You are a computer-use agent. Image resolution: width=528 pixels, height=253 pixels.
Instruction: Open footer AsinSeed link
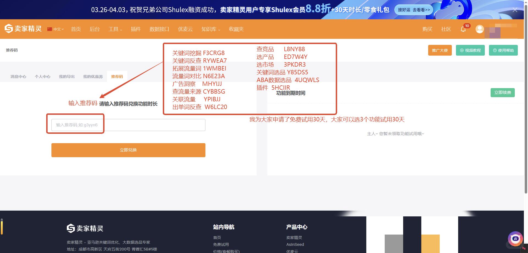(x=295, y=244)
